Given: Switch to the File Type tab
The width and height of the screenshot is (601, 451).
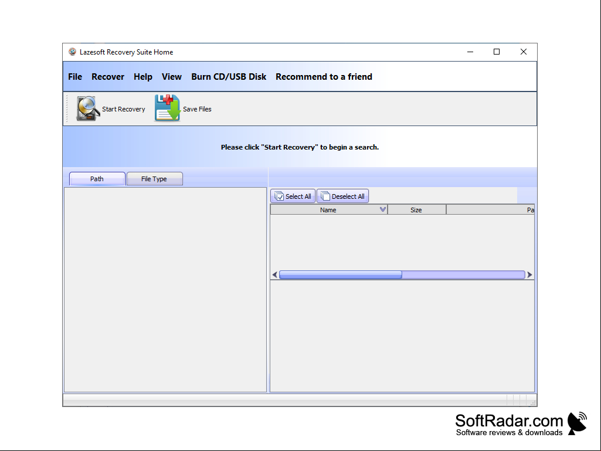Looking at the screenshot, I should pos(154,179).
